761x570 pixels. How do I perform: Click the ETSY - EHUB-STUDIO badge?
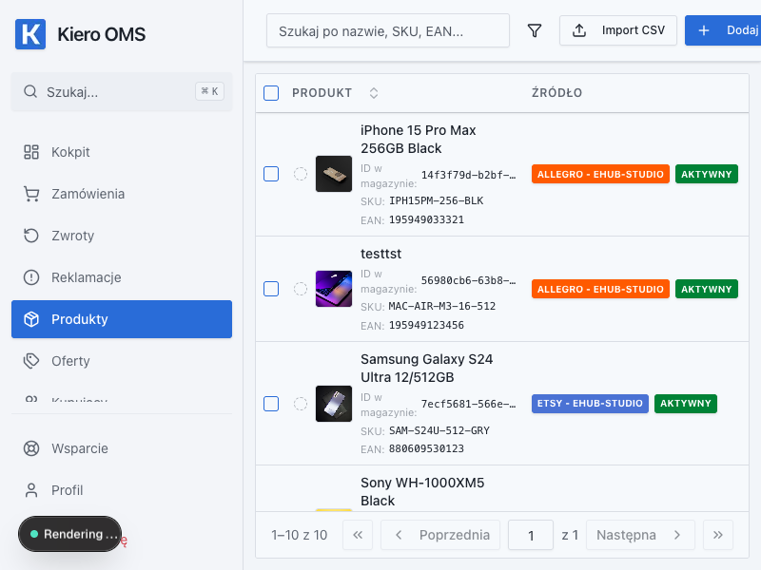coord(590,404)
